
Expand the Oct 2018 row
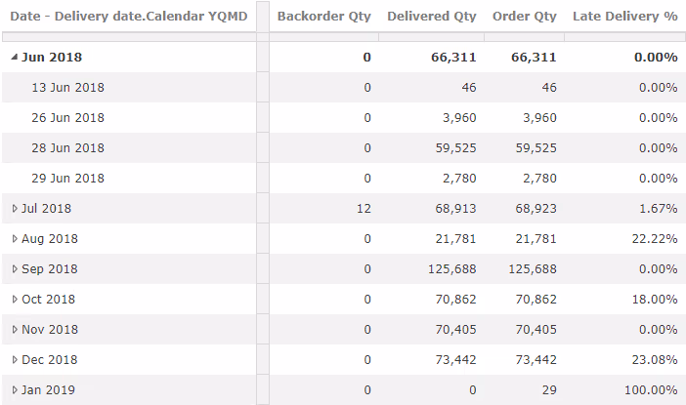pos(14,299)
